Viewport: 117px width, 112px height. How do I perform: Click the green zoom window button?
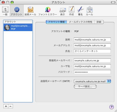point(12,2)
